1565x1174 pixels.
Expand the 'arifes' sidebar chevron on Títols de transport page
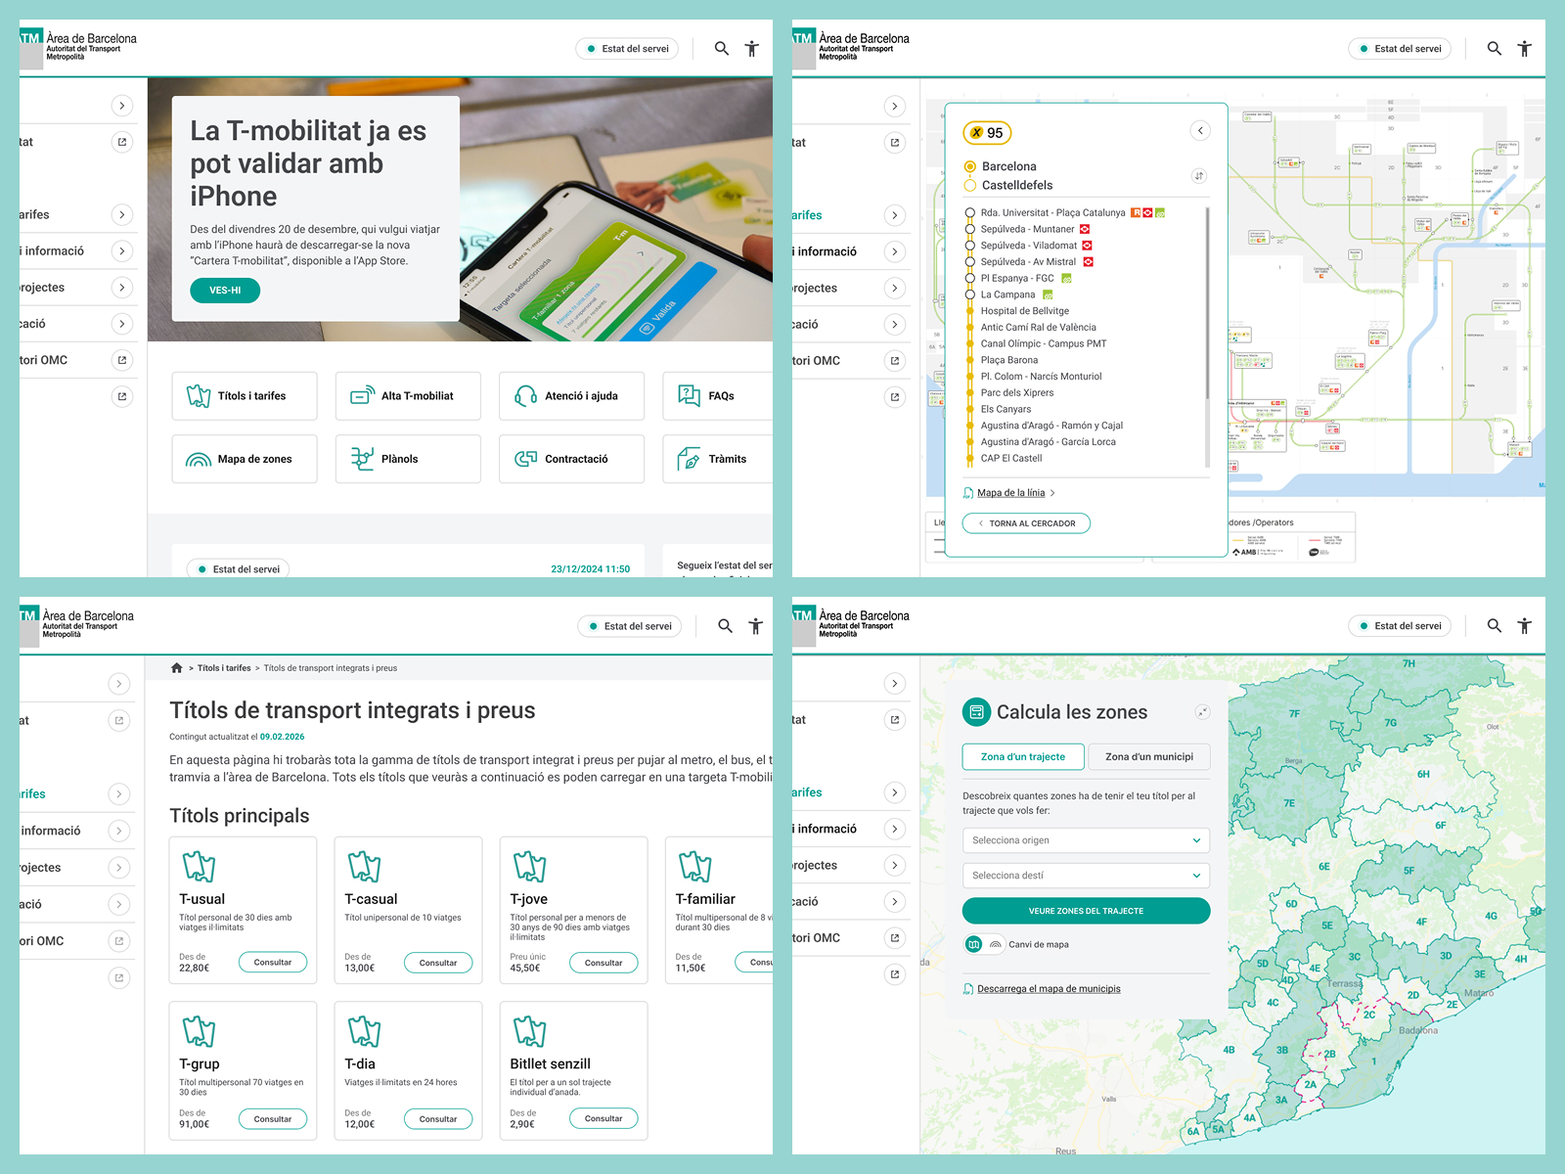click(x=119, y=794)
